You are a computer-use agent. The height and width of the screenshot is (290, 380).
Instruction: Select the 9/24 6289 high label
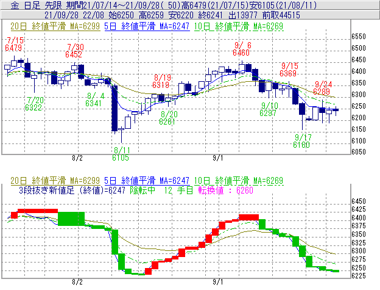(322, 88)
